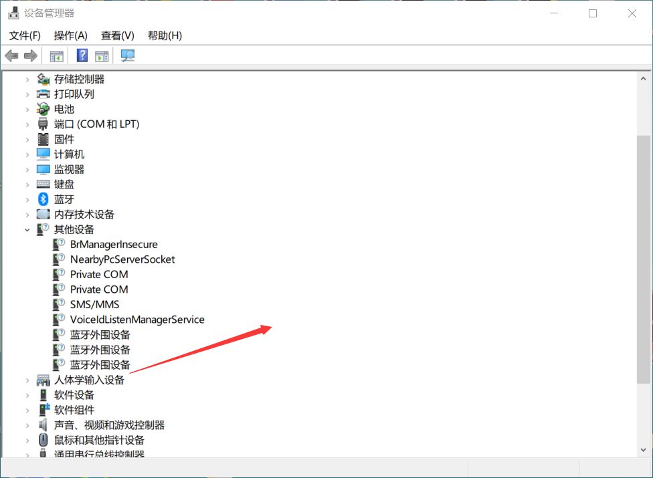Select the NearbyPcServerSocket device

[x=122, y=259]
